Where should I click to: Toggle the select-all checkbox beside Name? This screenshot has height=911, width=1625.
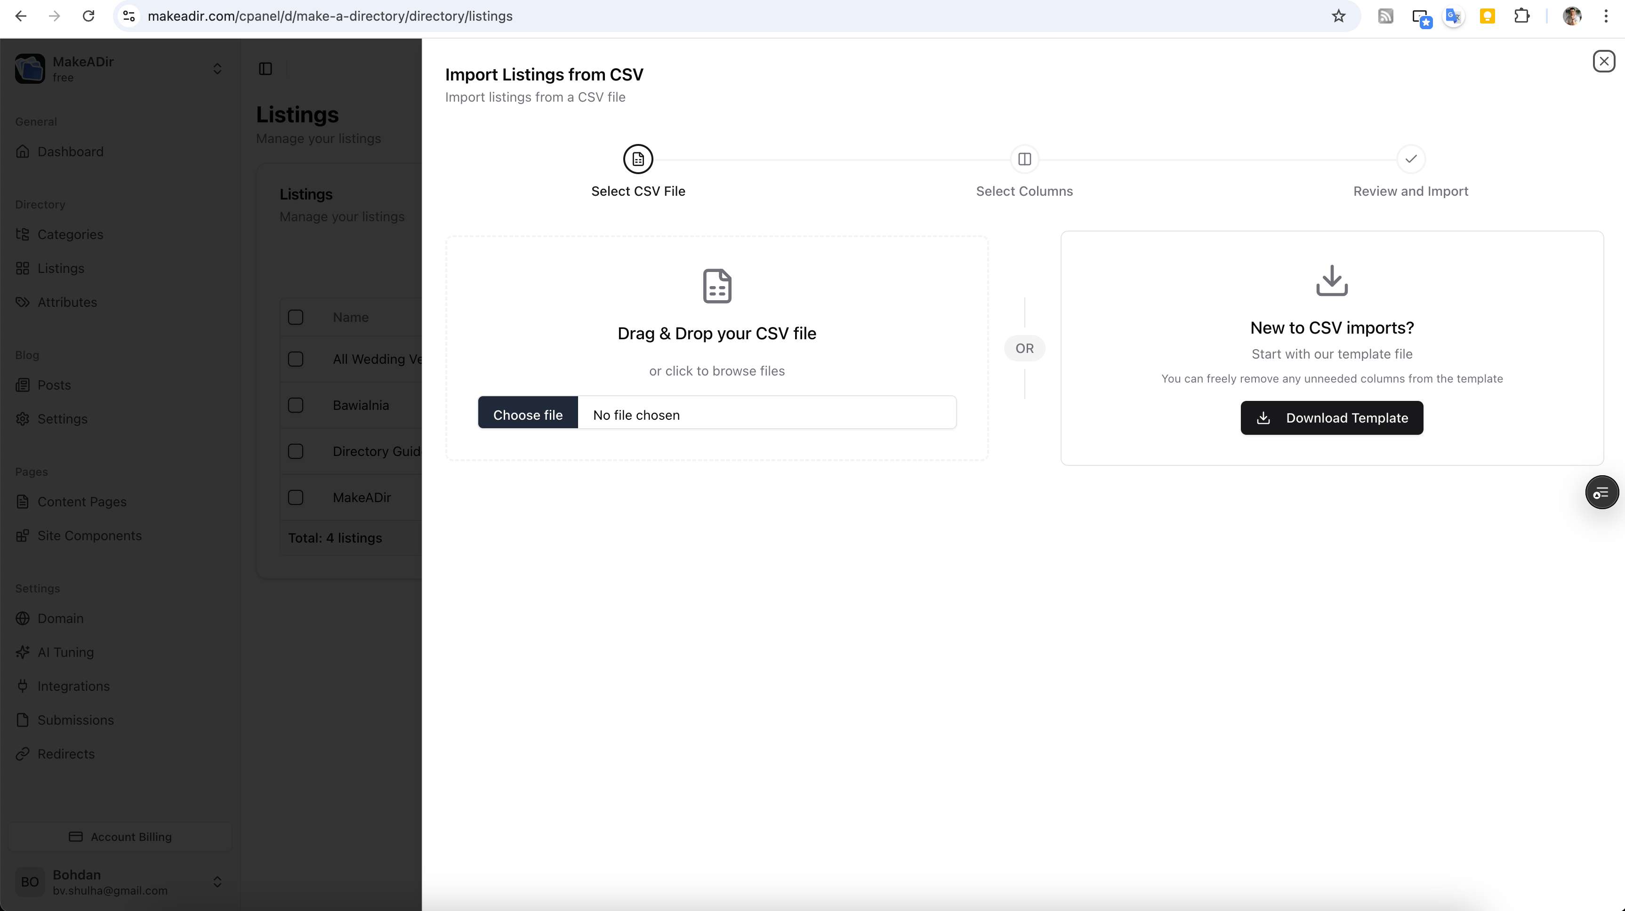tap(295, 317)
